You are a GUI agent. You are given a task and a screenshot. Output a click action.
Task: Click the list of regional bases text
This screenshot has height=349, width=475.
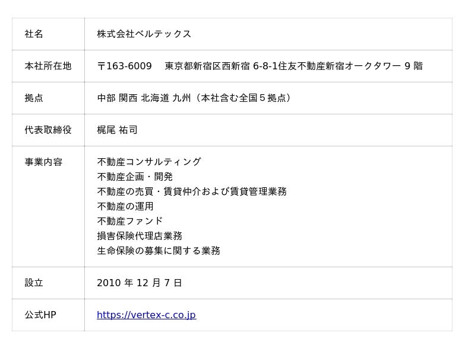click(194, 98)
